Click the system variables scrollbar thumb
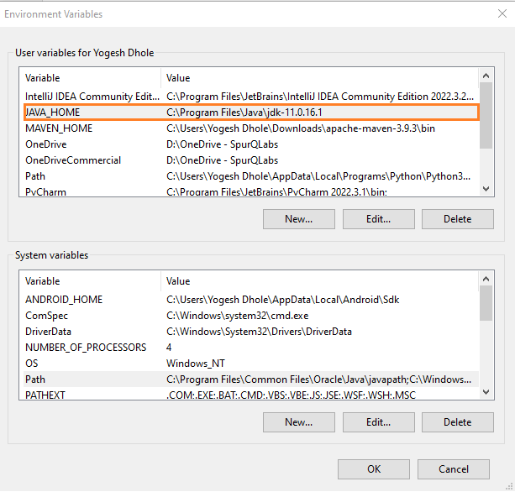515x492 pixels. coord(486,303)
